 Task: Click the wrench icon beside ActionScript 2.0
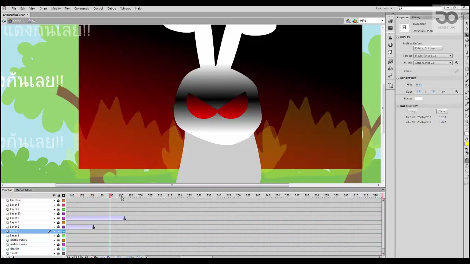click(x=456, y=63)
